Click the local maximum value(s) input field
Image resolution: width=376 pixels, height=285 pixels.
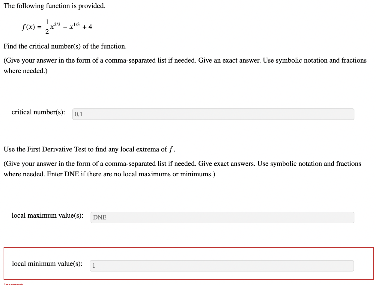(x=222, y=217)
